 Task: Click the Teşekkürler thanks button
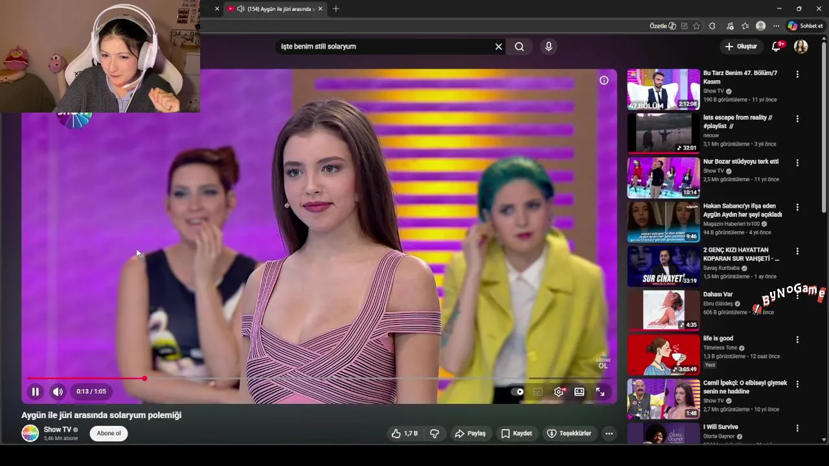click(569, 434)
